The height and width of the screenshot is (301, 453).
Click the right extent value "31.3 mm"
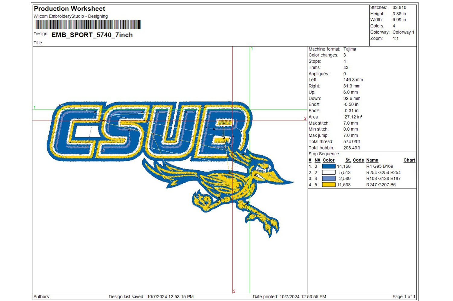coord(352,86)
